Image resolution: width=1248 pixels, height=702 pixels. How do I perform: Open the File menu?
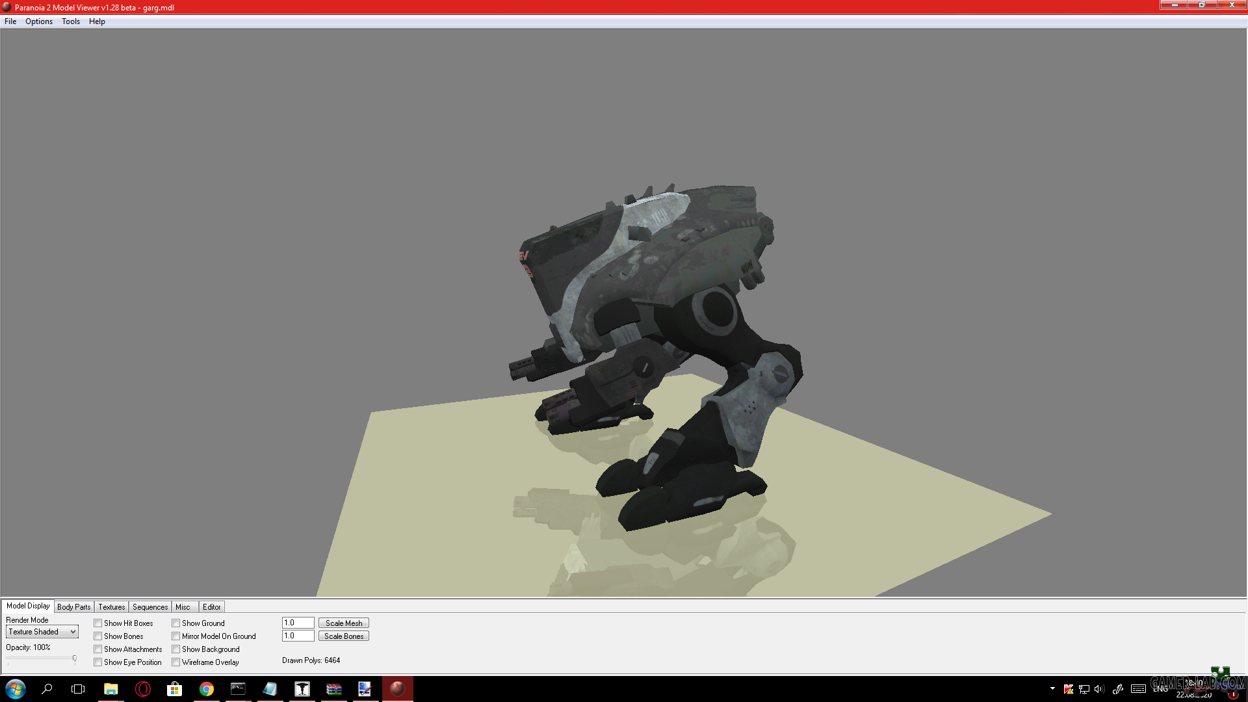click(10, 21)
